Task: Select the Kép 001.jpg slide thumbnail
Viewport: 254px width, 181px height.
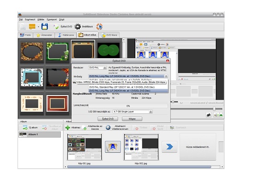Action: click(x=85, y=147)
